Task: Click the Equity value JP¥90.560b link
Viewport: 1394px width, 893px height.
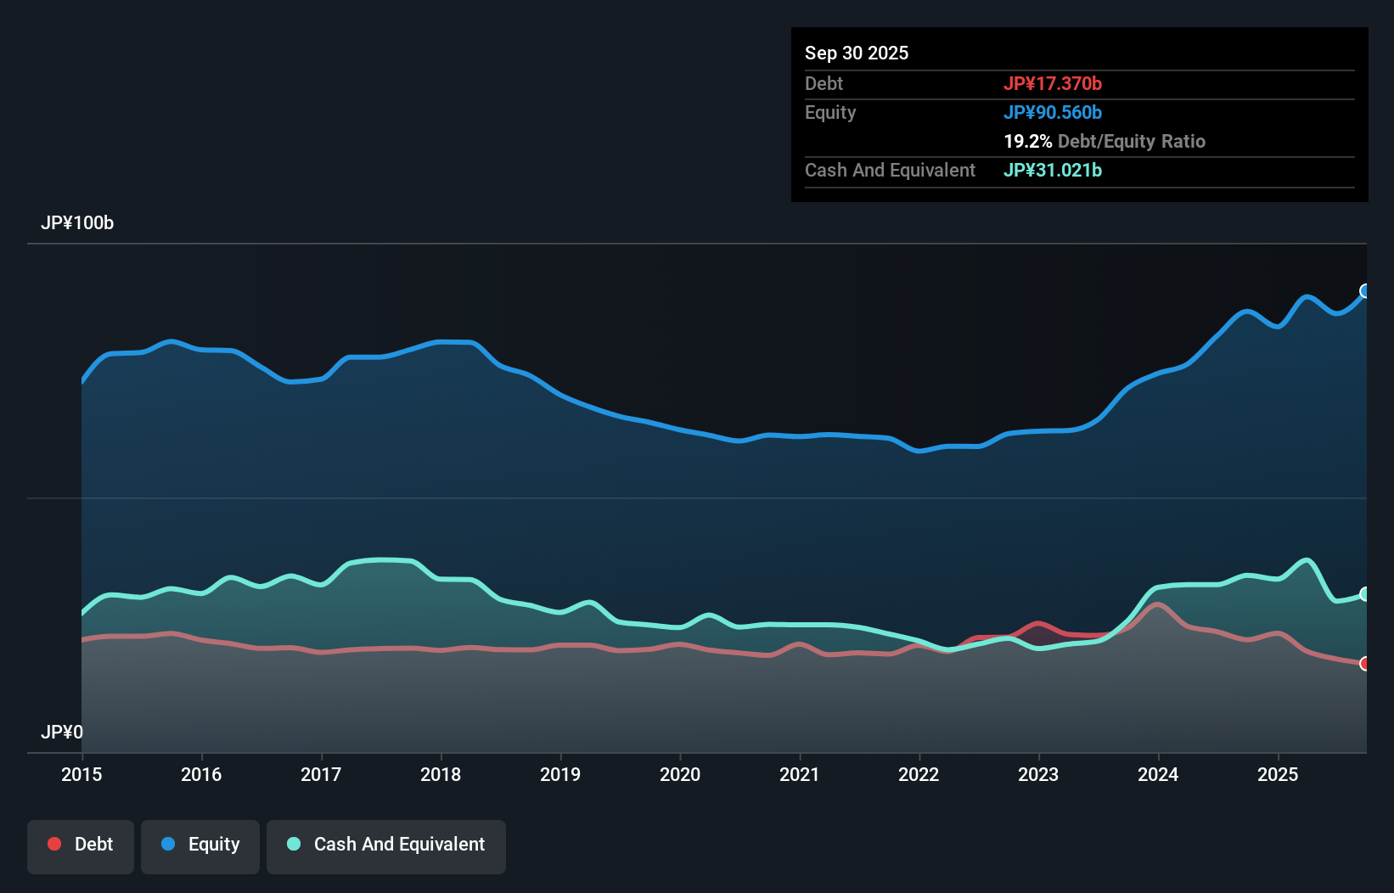Action: coord(1053,112)
